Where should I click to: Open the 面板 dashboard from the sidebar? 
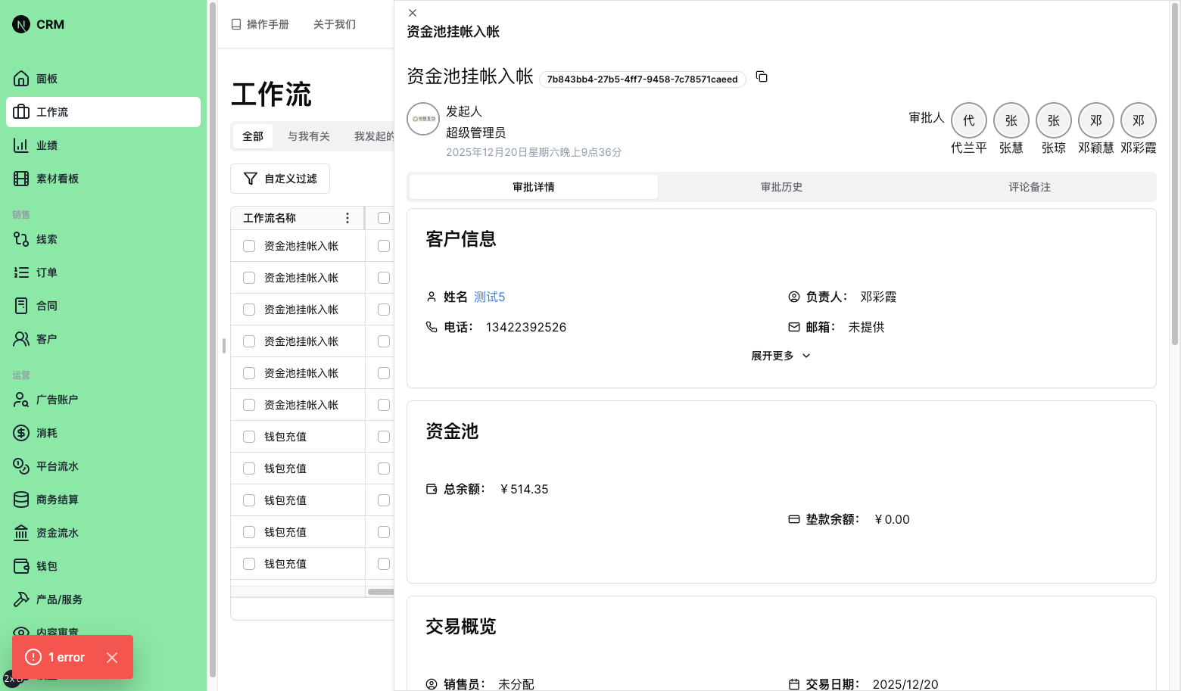(x=45, y=78)
